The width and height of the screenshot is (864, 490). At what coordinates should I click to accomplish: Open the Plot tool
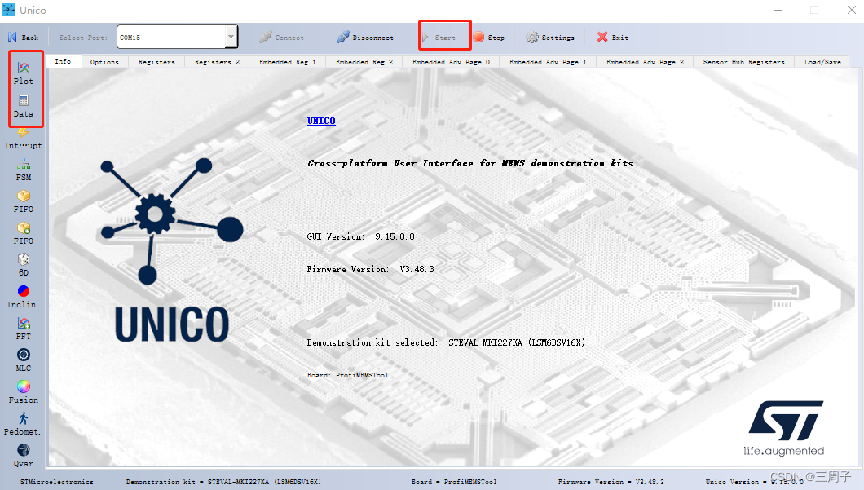point(23,74)
